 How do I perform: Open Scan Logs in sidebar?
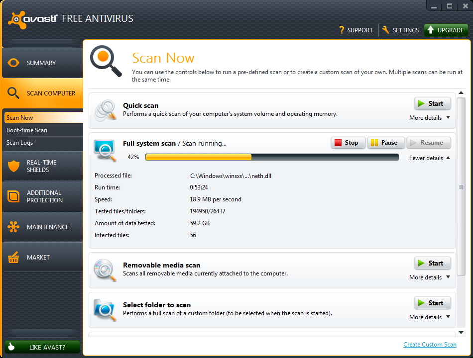point(44,143)
